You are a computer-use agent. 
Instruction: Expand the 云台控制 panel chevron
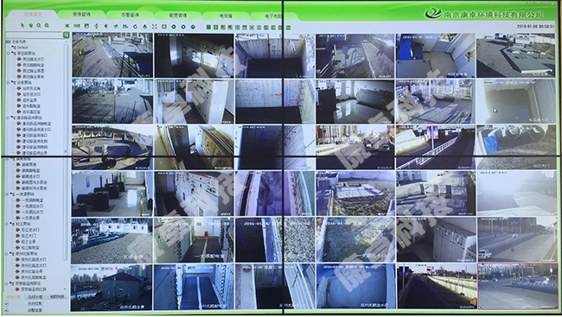tap(6, 303)
